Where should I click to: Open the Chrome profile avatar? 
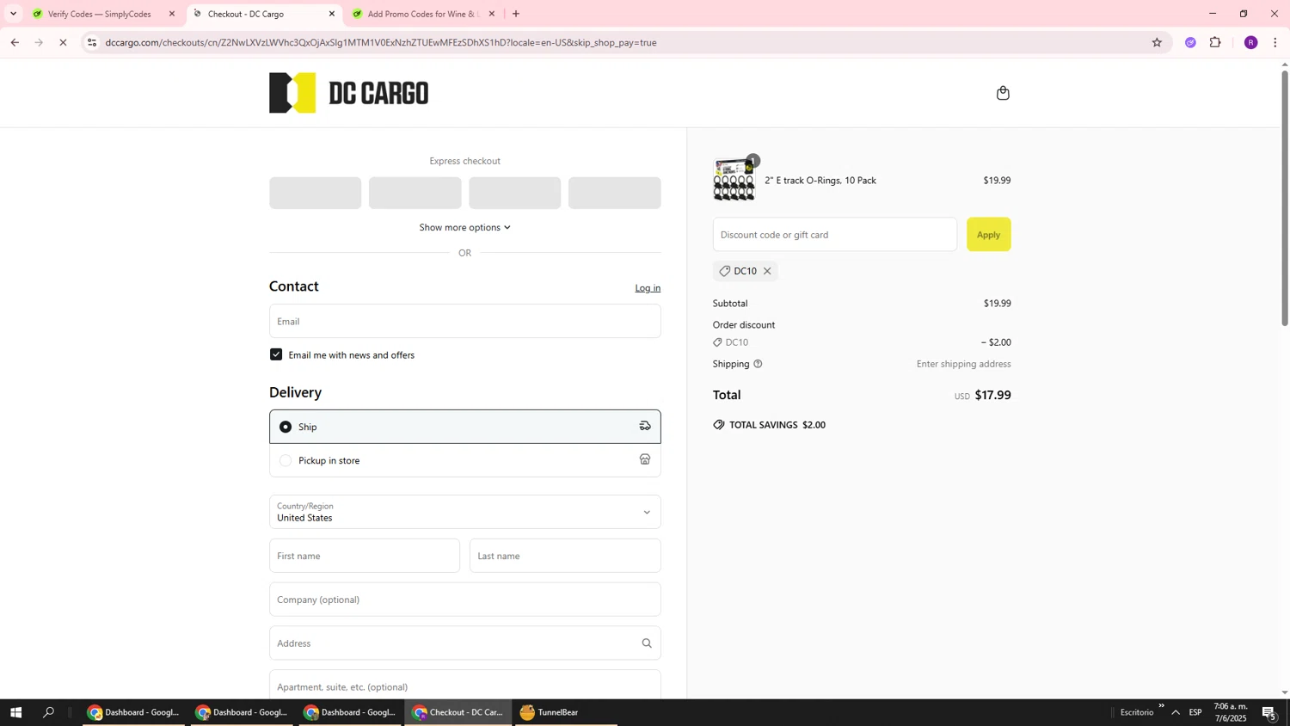click(1250, 42)
